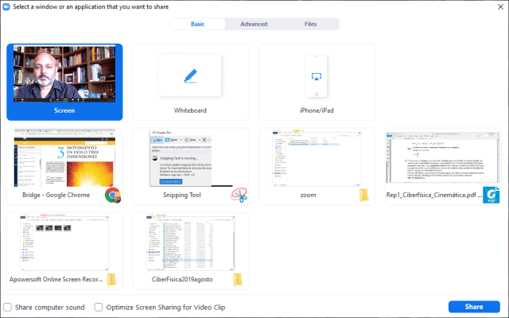509x318 pixels.
Task: Switch to the Advanced tab
Action: pyautogui.click(x=254, y=24)
